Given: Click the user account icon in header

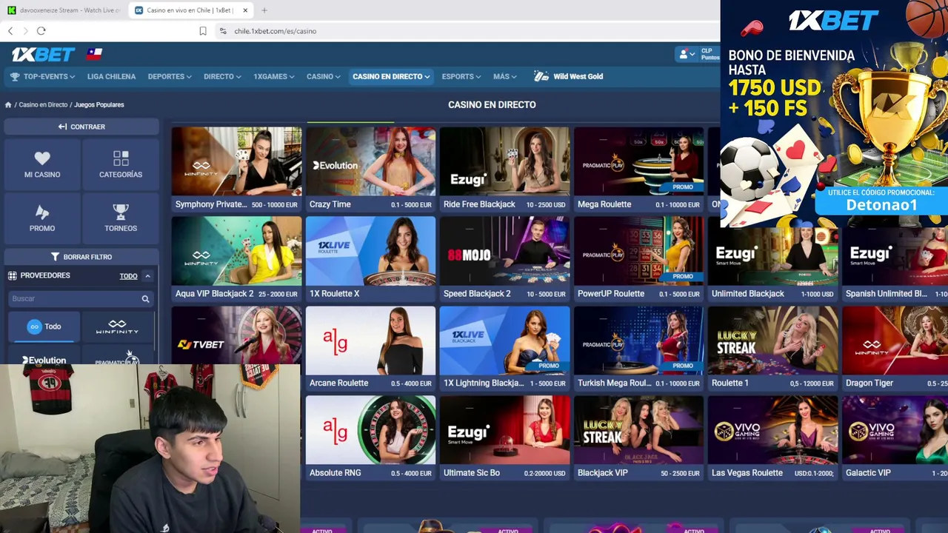Looking at the screenshot, I should tap(684, 54).
